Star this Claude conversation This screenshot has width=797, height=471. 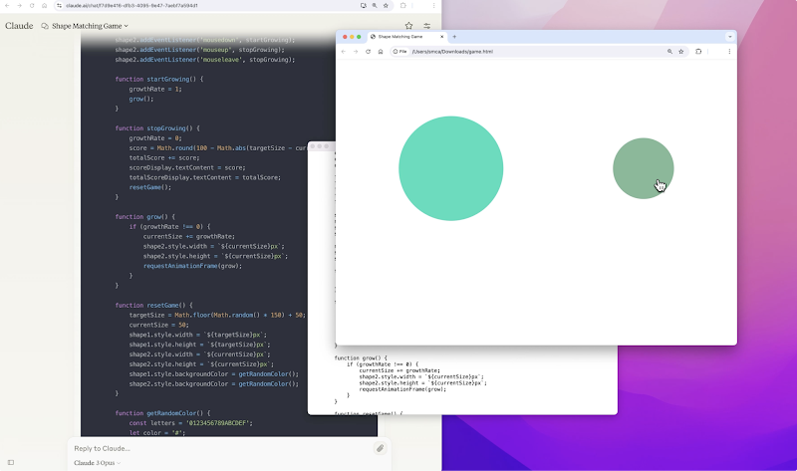coord(408,26)
